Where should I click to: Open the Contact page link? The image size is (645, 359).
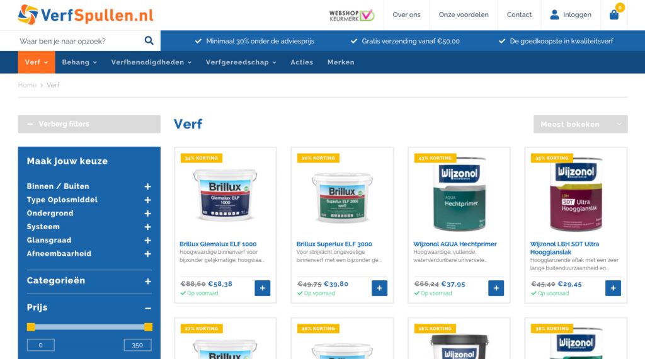(519, 15)
